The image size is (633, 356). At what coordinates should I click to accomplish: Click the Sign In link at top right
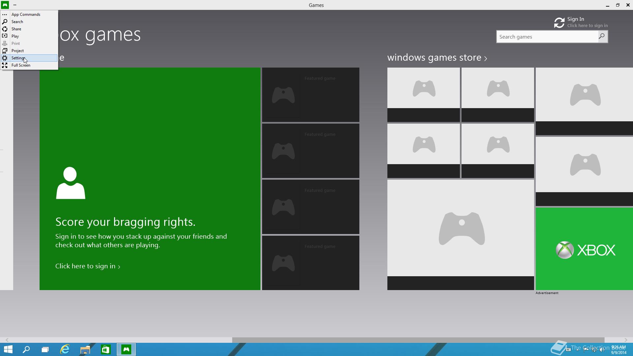pyautogui.click(x=576, y=19)
